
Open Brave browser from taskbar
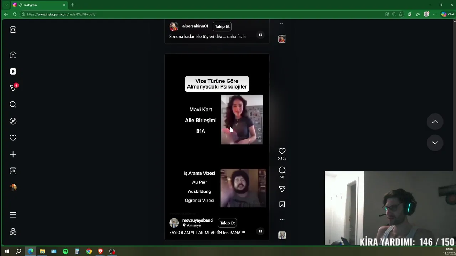100,251
